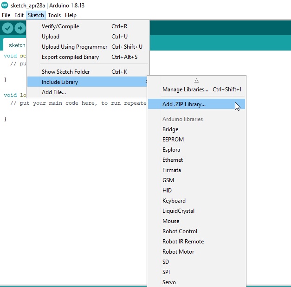
Task: Click the submenu scroll-up triangle arrow
Action: [196, 81]
